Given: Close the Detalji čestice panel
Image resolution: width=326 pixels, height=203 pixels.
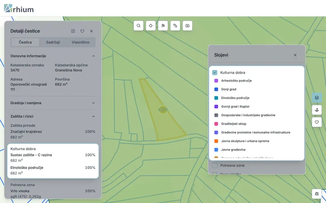Looking at the screenshot, I should (92, 31).
